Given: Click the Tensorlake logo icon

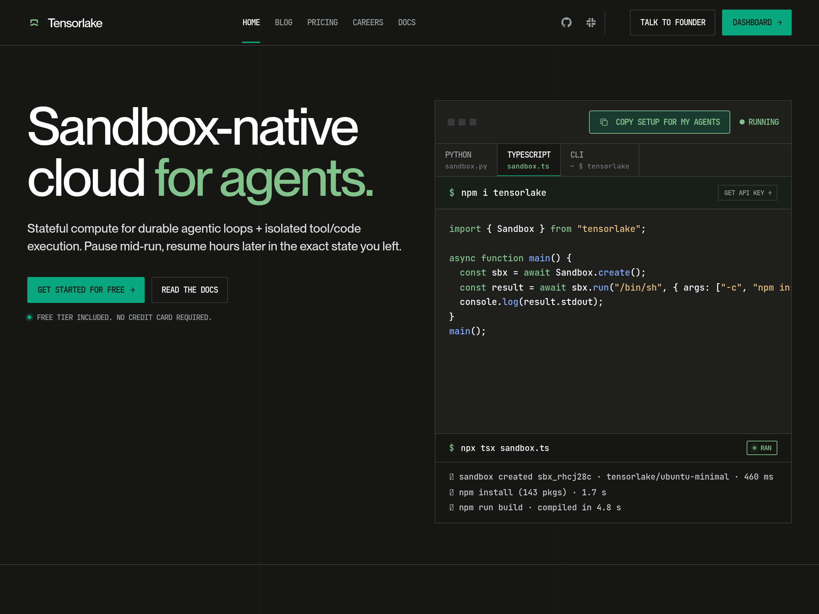Looking at the screenshot, I should (x=34, y=23).
